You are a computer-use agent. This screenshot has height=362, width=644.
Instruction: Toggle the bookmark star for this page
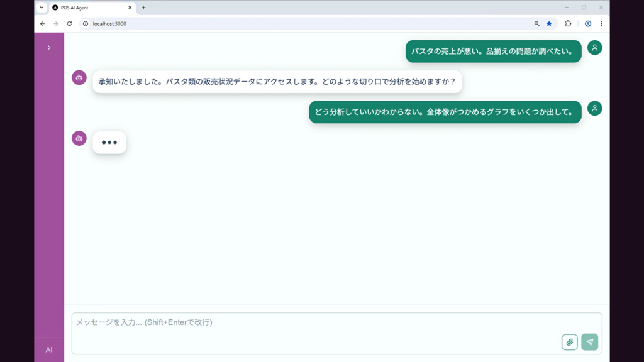coord(550,23)
